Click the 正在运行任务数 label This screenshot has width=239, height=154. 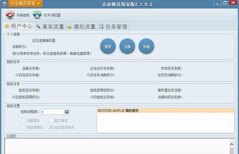click(x=102, y=69)
